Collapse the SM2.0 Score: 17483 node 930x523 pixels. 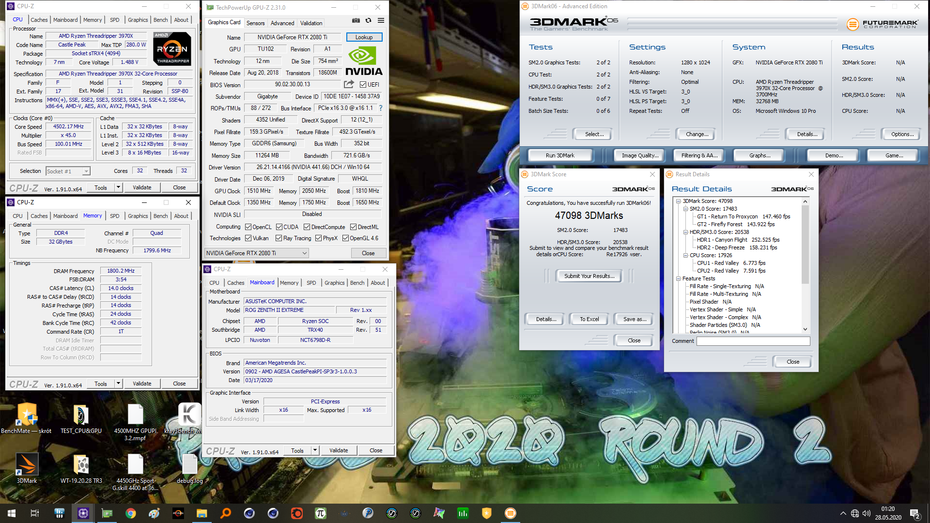[x=686, y=209]
